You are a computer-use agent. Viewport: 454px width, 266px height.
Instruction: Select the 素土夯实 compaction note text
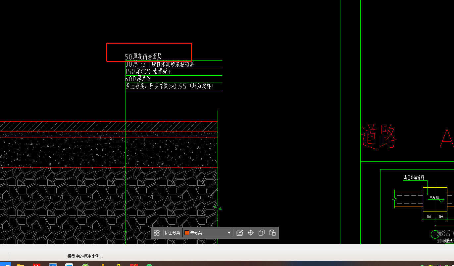click(170, 86)
